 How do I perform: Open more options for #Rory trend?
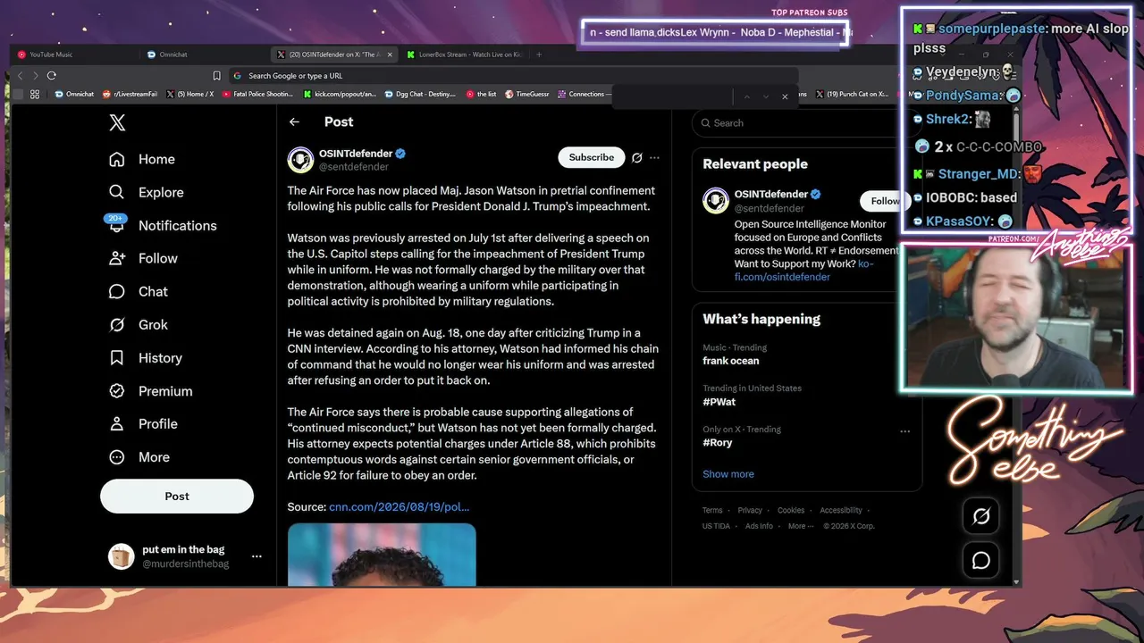[904, 430]
